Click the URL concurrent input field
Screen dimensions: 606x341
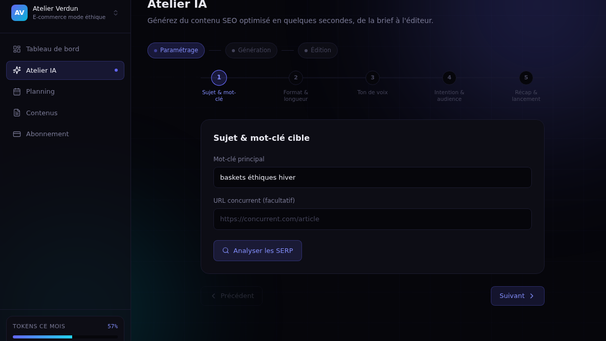pos(372,219)
